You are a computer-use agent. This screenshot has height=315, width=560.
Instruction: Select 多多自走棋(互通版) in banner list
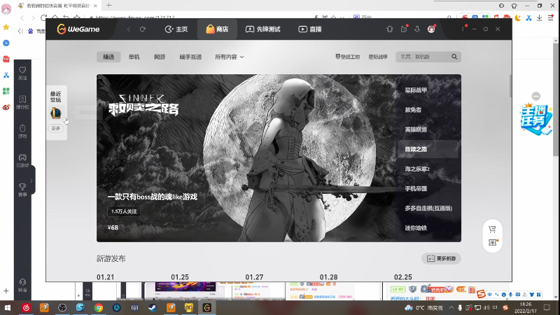click(x=428, y=208)
